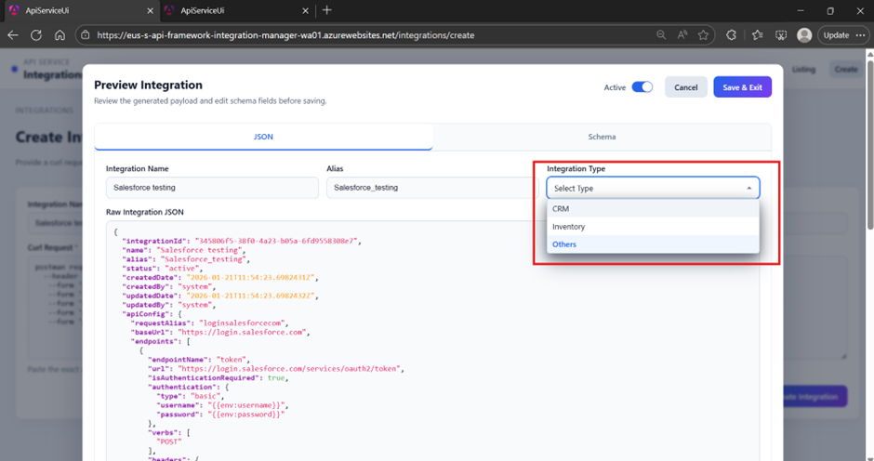Close the first ApiServiceUi tab
This screenshot has height=461, width=874.
(150, 10)
